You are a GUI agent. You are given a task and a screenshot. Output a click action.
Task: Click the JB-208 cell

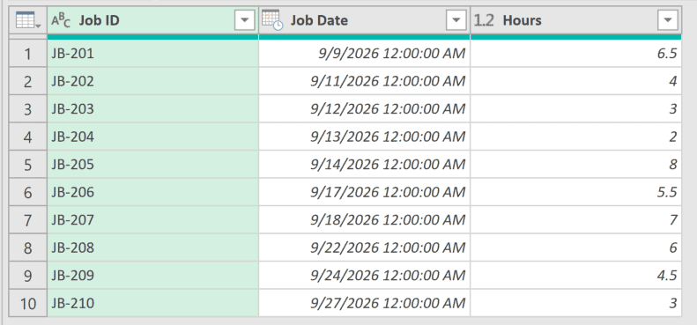pos(153,247)
